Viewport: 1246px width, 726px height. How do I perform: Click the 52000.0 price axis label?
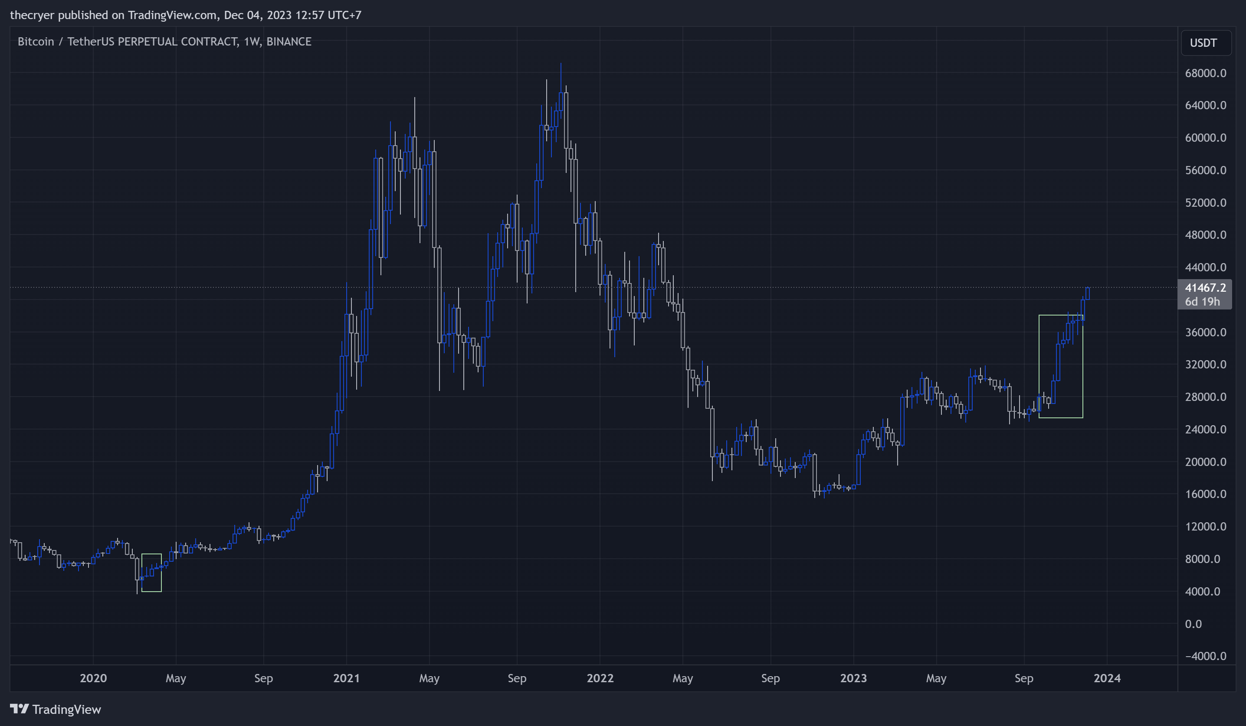pos(1206,202)
